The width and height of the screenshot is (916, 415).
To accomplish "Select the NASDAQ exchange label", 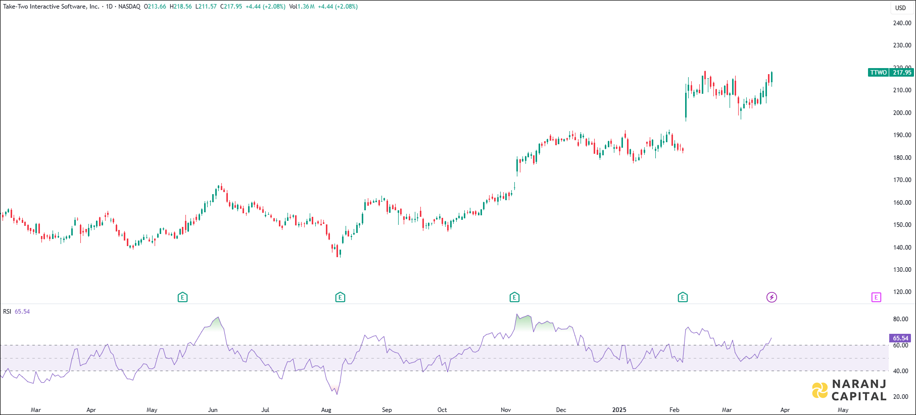I will tap(129, 7).
